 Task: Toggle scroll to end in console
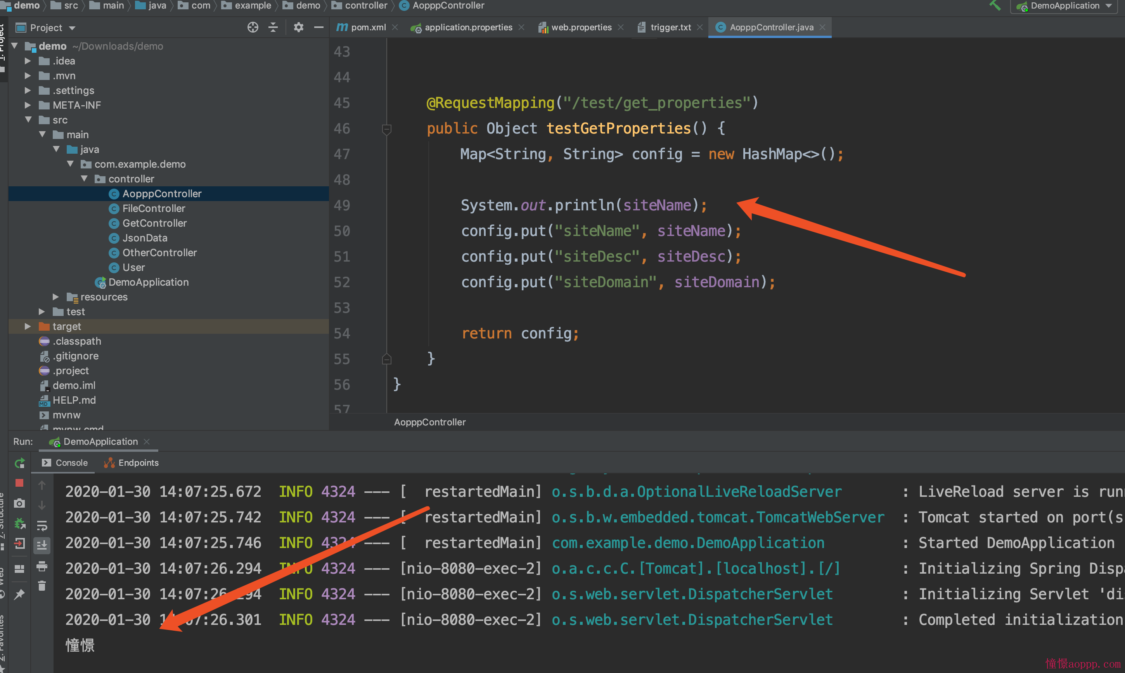pos(42,546)
